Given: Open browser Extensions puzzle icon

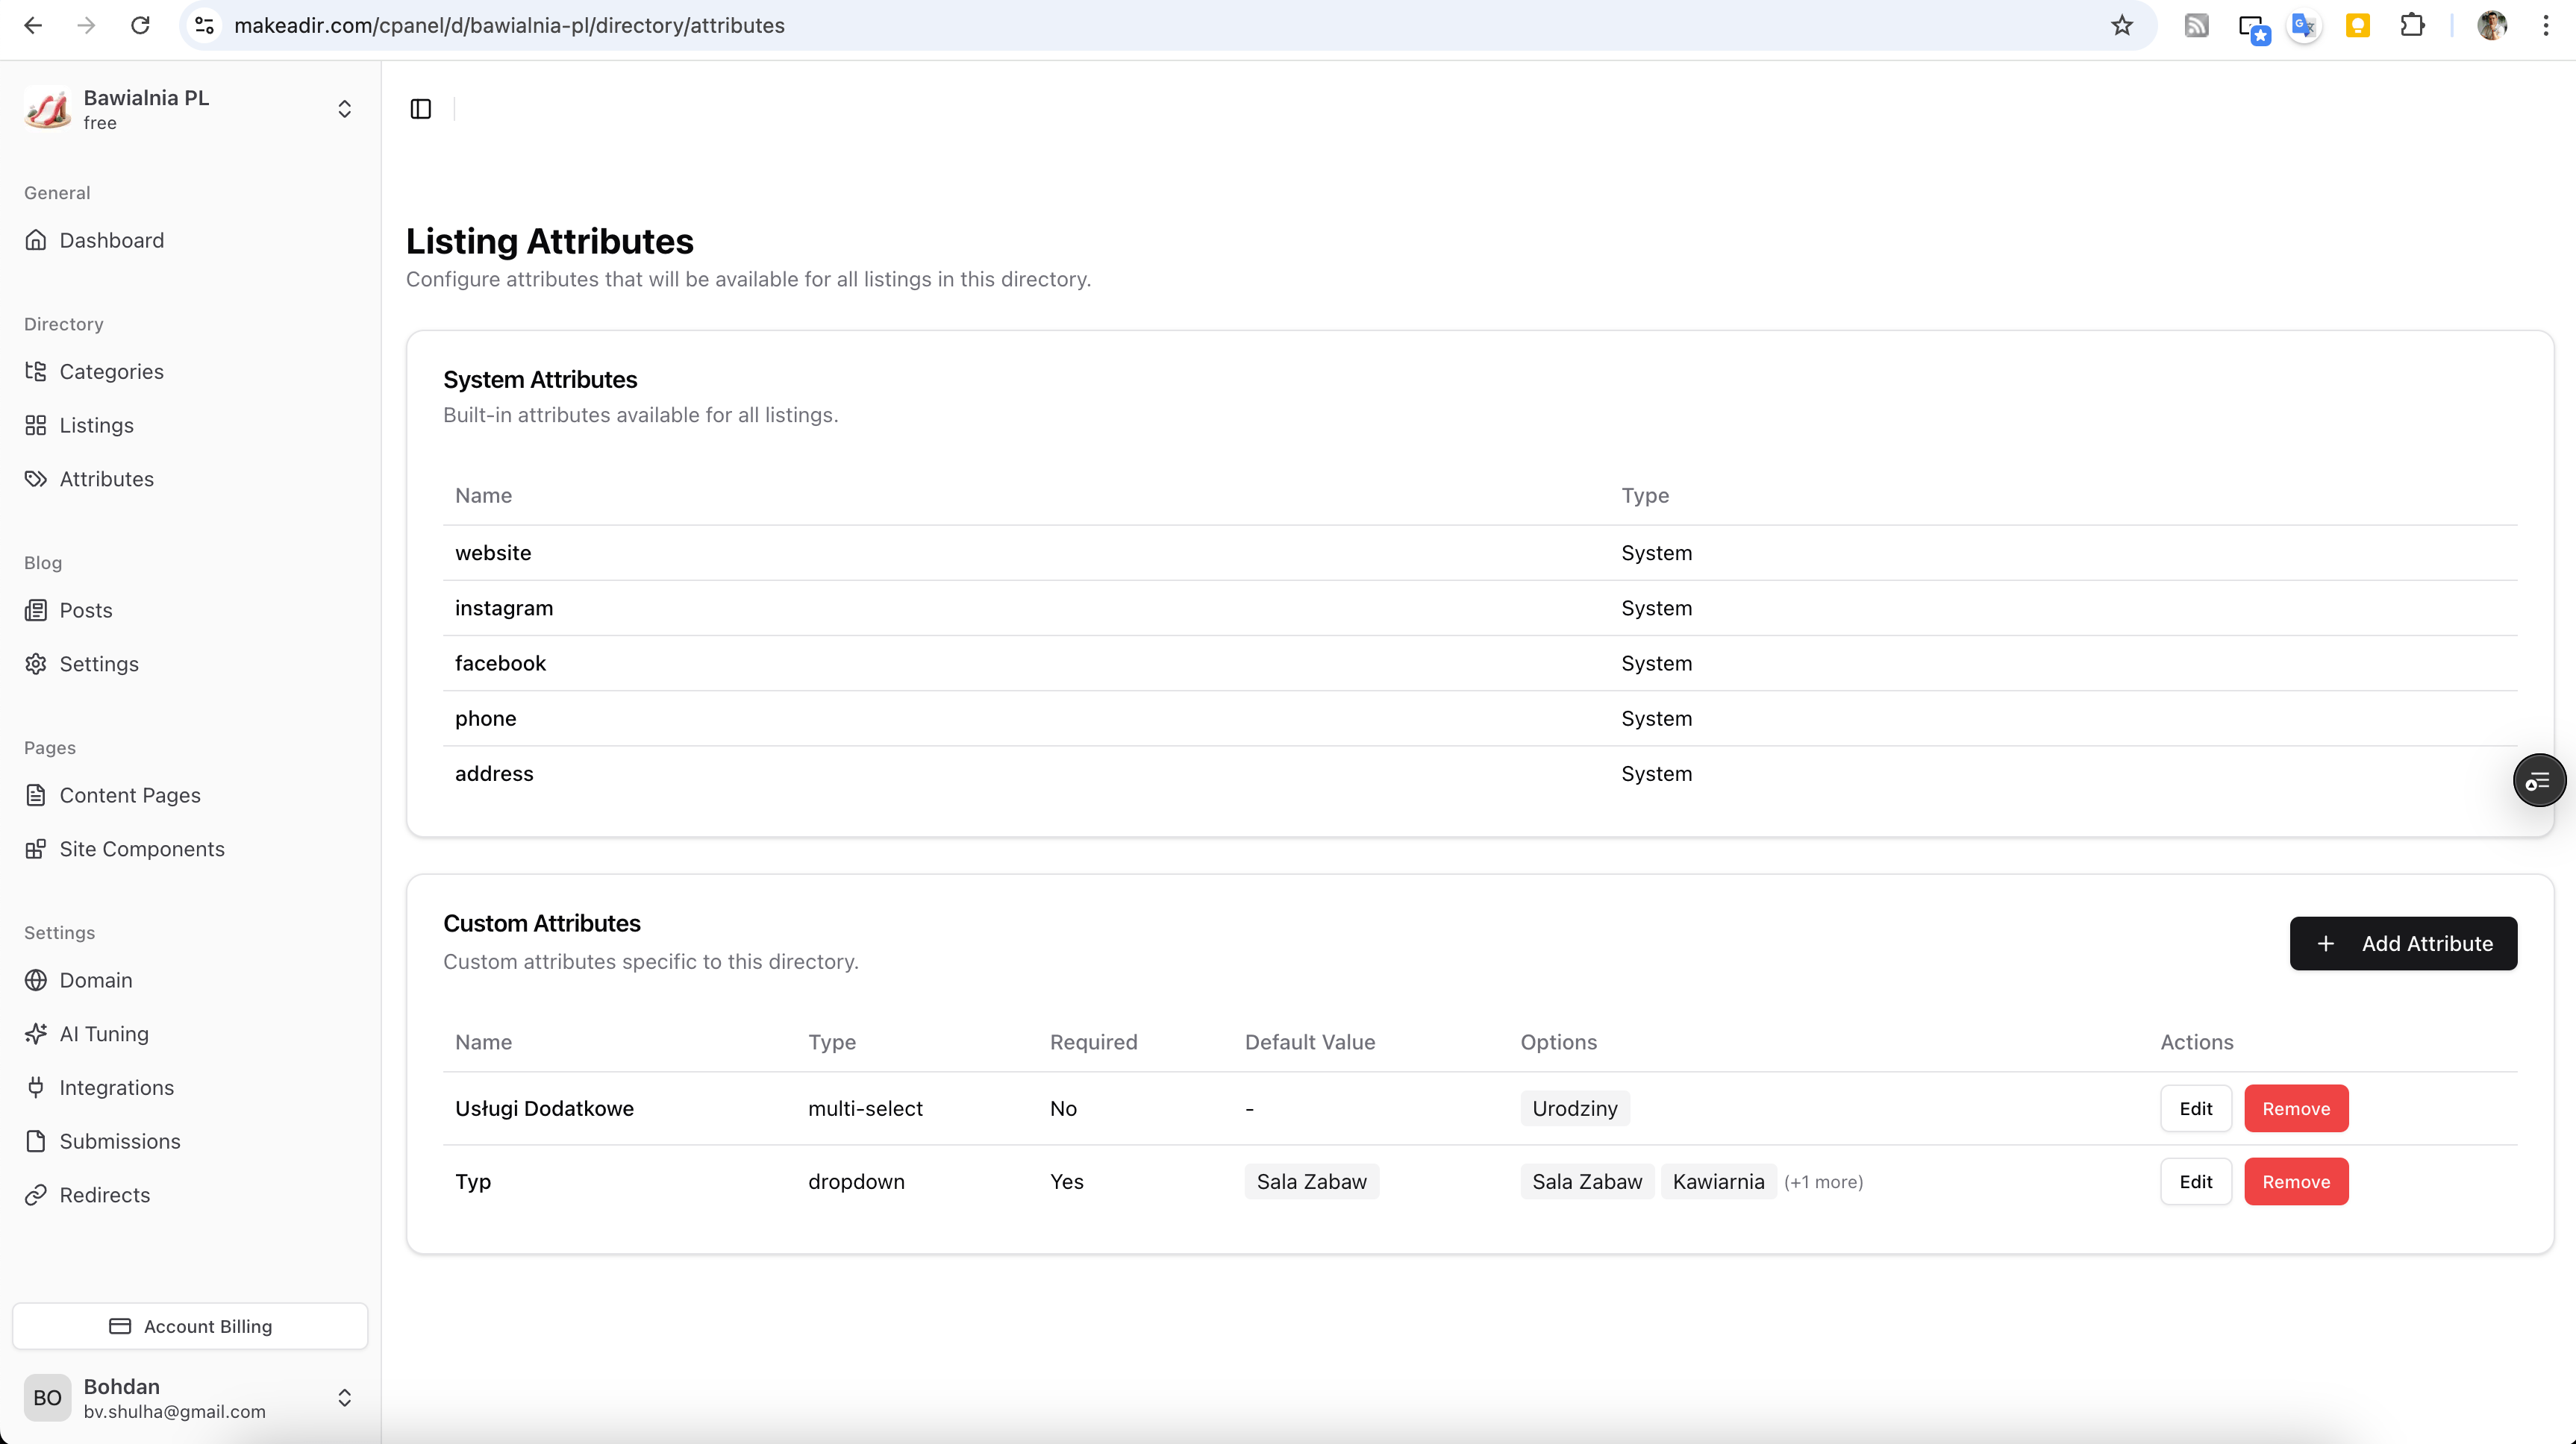Looking at the screenshot, I should coord(2412,26).
